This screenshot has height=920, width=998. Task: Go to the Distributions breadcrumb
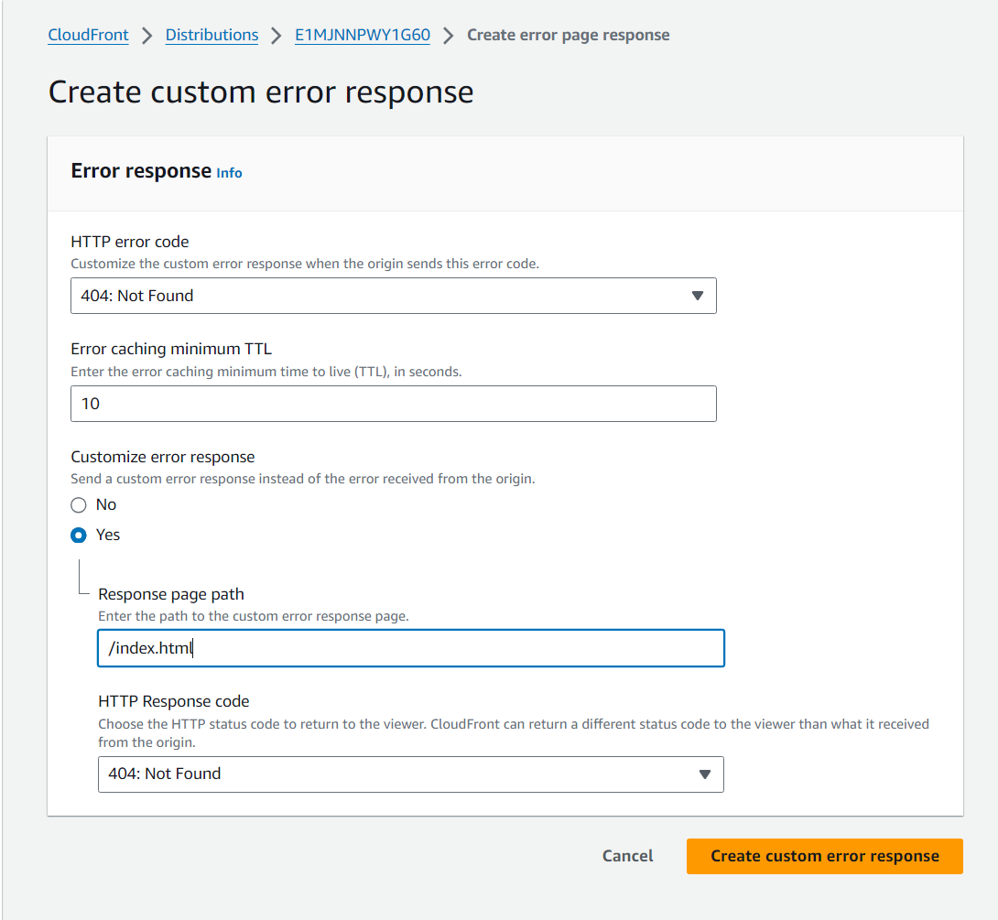click(212, 35)
